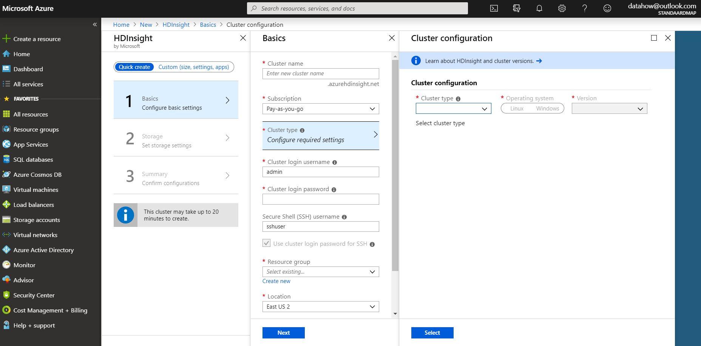This screenshot has width=701, height=346.
Task: Expand Cluster type Configure required settings
Action: [321, 135]
